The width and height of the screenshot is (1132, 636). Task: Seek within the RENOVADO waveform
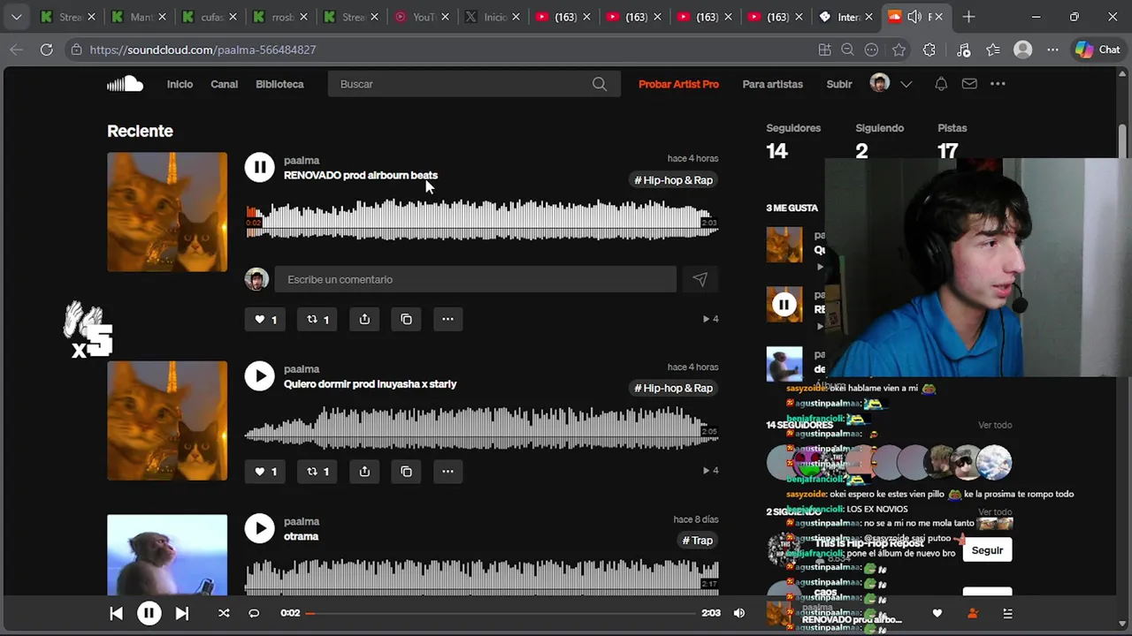482,220
